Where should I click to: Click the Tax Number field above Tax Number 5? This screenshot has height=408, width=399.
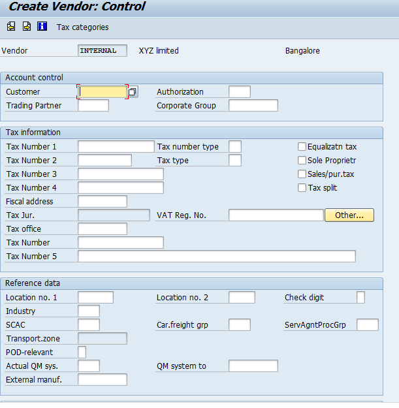coord(121,243)
